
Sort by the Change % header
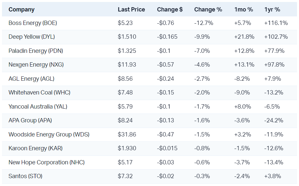[x=208, y=10]
